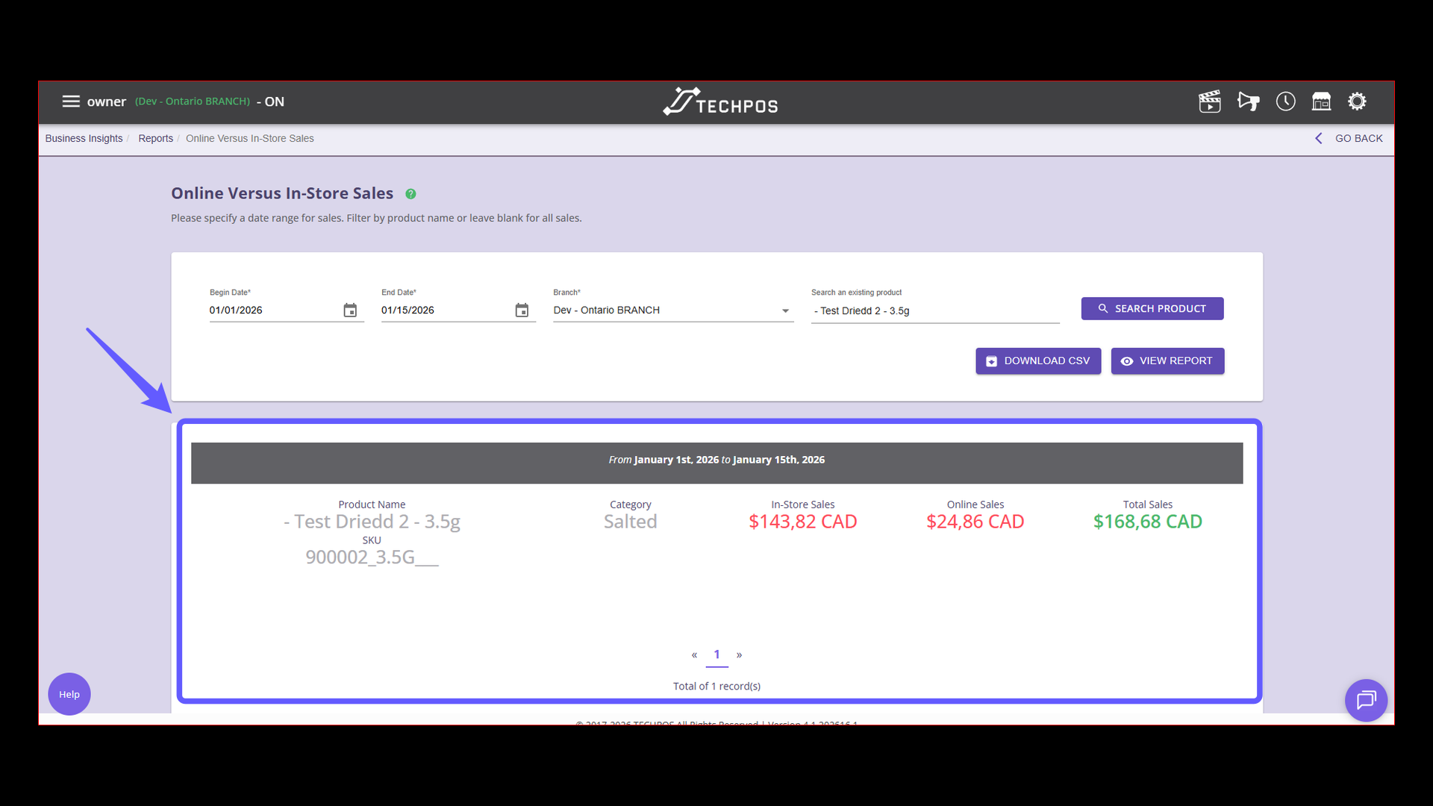This screenshot has height=806, width=1433.
Task: Open the chat bubble in the corner
Action: (1366, 700)
